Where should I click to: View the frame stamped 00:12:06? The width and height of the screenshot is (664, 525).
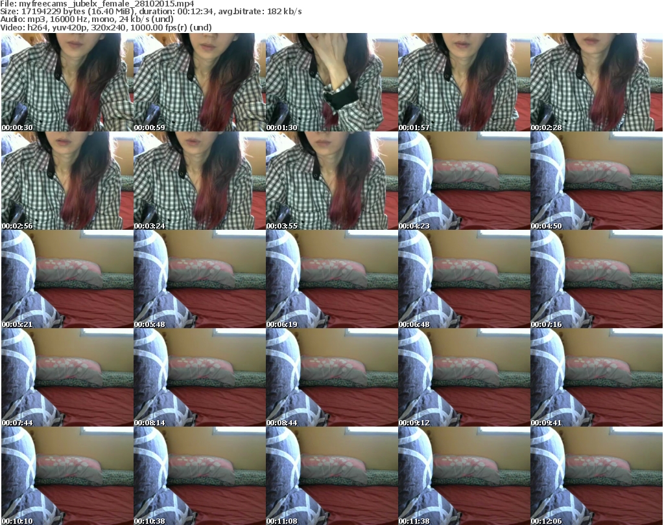click(x=597, y=476)
